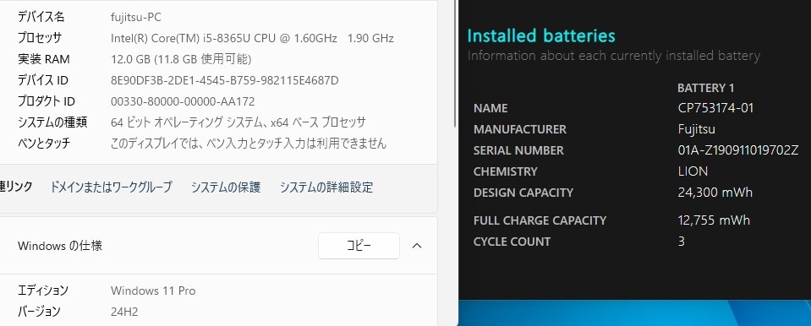
Task: Select the プロダクト ID value 00330-80000-00000-AA172
Action: tap(183, 102)
